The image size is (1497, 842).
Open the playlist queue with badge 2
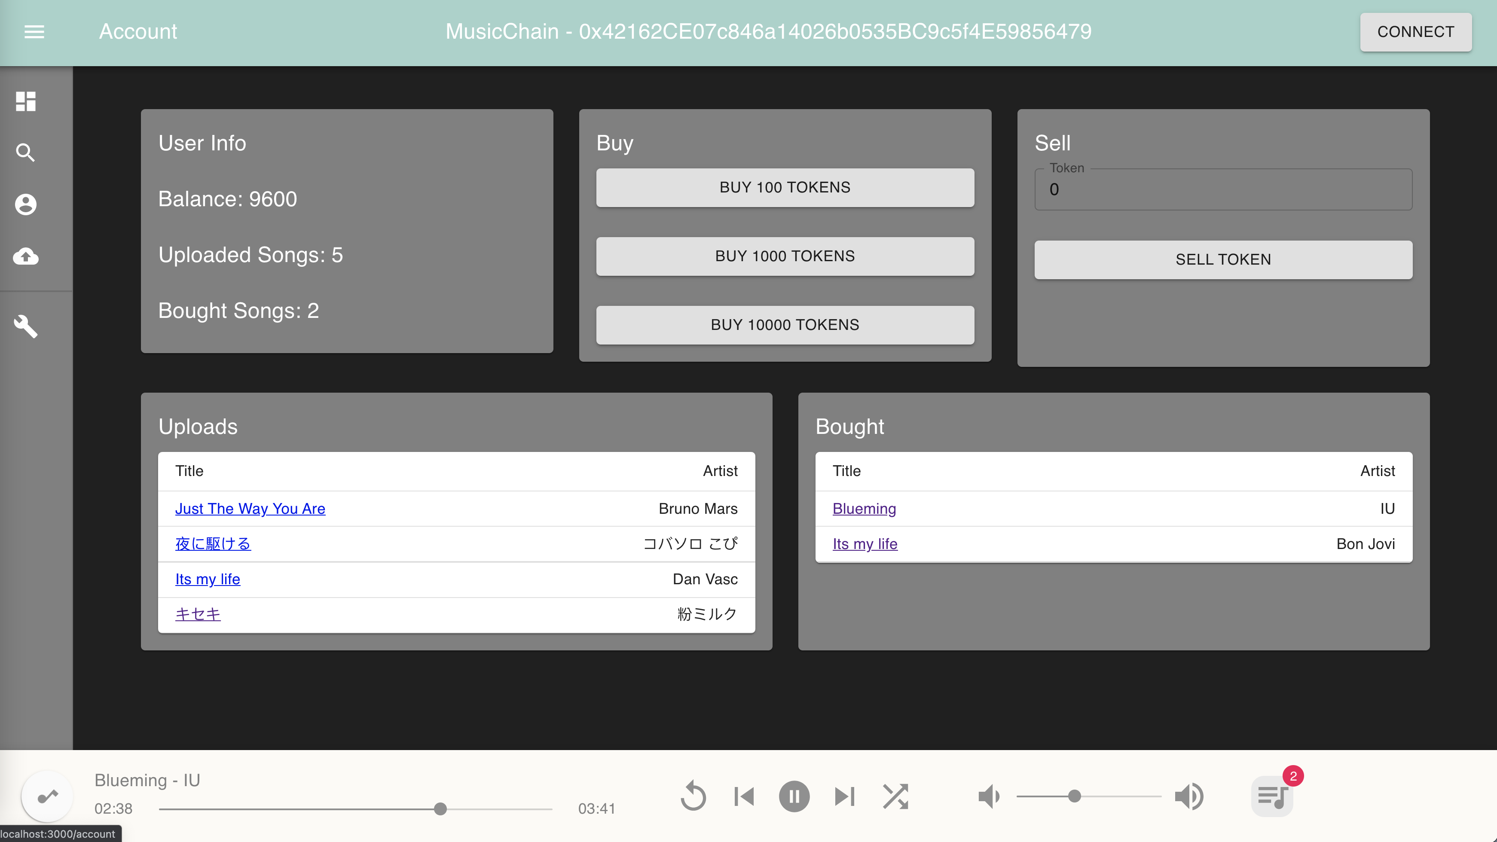point(1271,796)
